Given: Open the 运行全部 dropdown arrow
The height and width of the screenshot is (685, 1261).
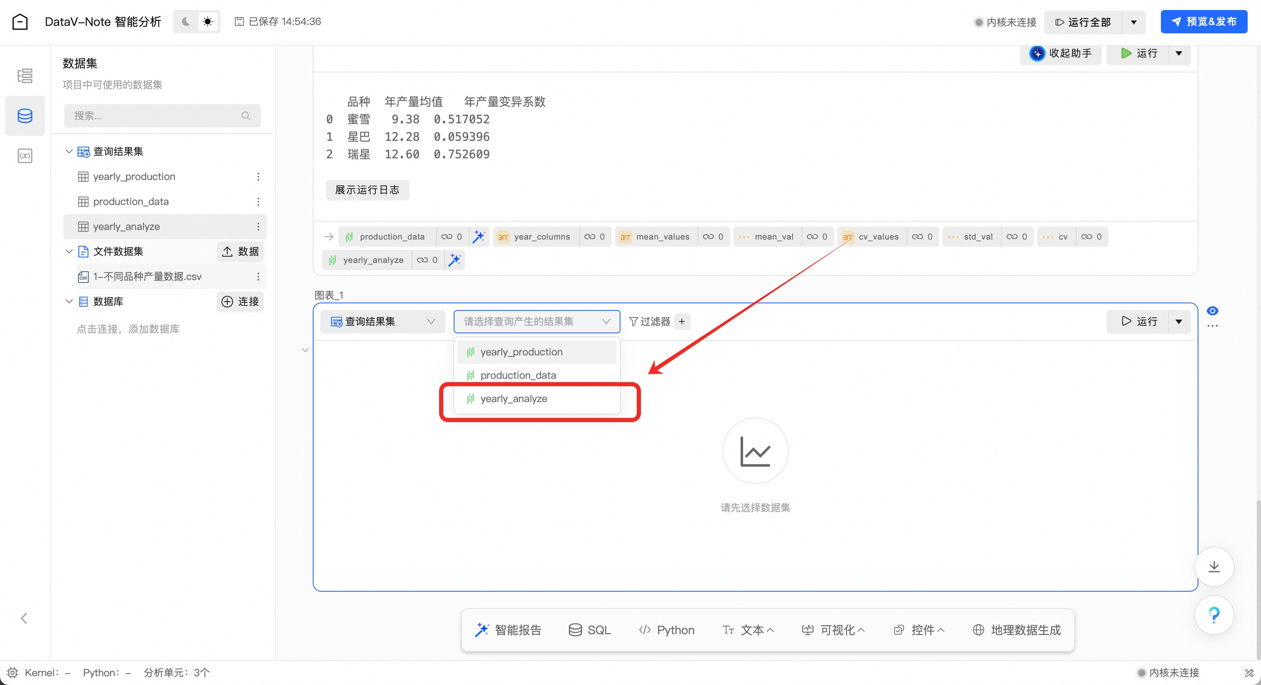Looking at the screenshot, I should (x=1134, y=22).
